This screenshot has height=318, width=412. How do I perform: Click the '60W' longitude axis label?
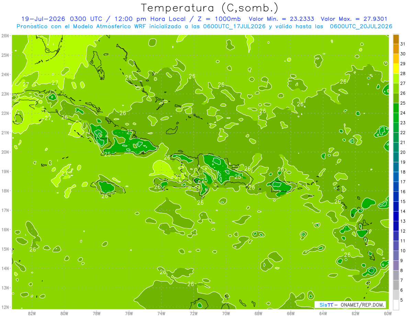coord(388,313)
